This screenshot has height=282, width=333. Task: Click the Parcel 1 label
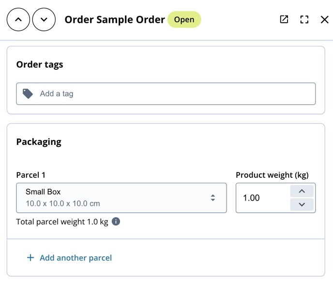click(x=31, y=175)
